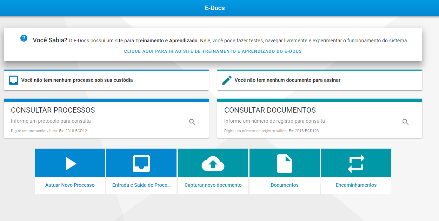Click the E-Docs title header
The image size is (439, 221).
[x=219, y=8]
